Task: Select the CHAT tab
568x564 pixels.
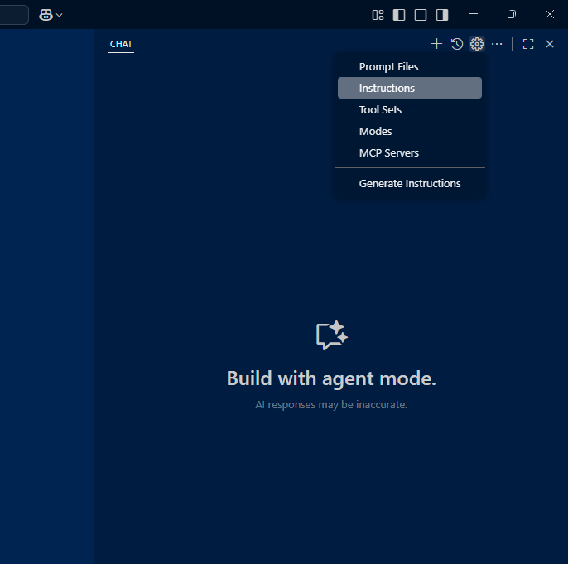Action: click(x=121, y=44)
